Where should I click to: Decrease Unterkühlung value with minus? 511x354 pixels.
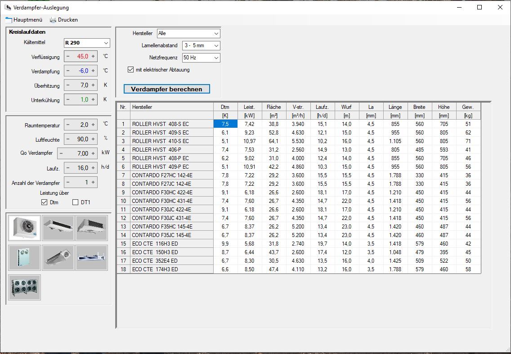[x=68, y=99]
